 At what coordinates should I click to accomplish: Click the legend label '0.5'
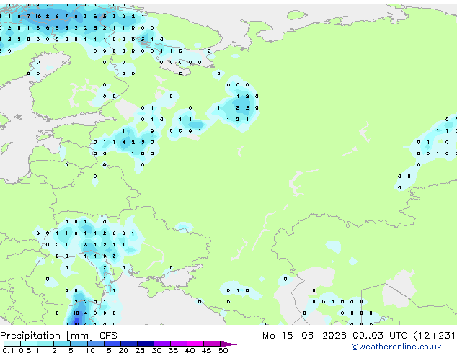point(25,350)
